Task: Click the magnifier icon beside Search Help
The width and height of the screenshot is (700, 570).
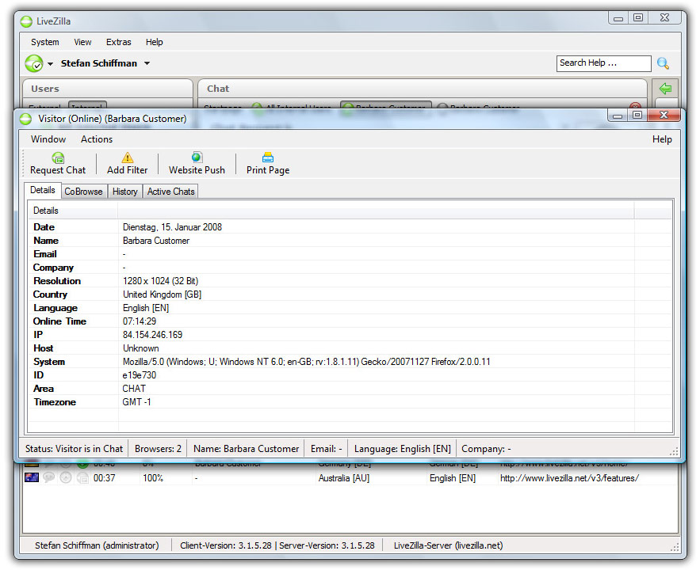Action: coord(663,63)
